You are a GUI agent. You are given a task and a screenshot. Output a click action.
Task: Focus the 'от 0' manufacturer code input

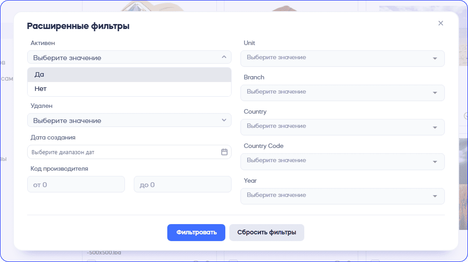point(76,184)
